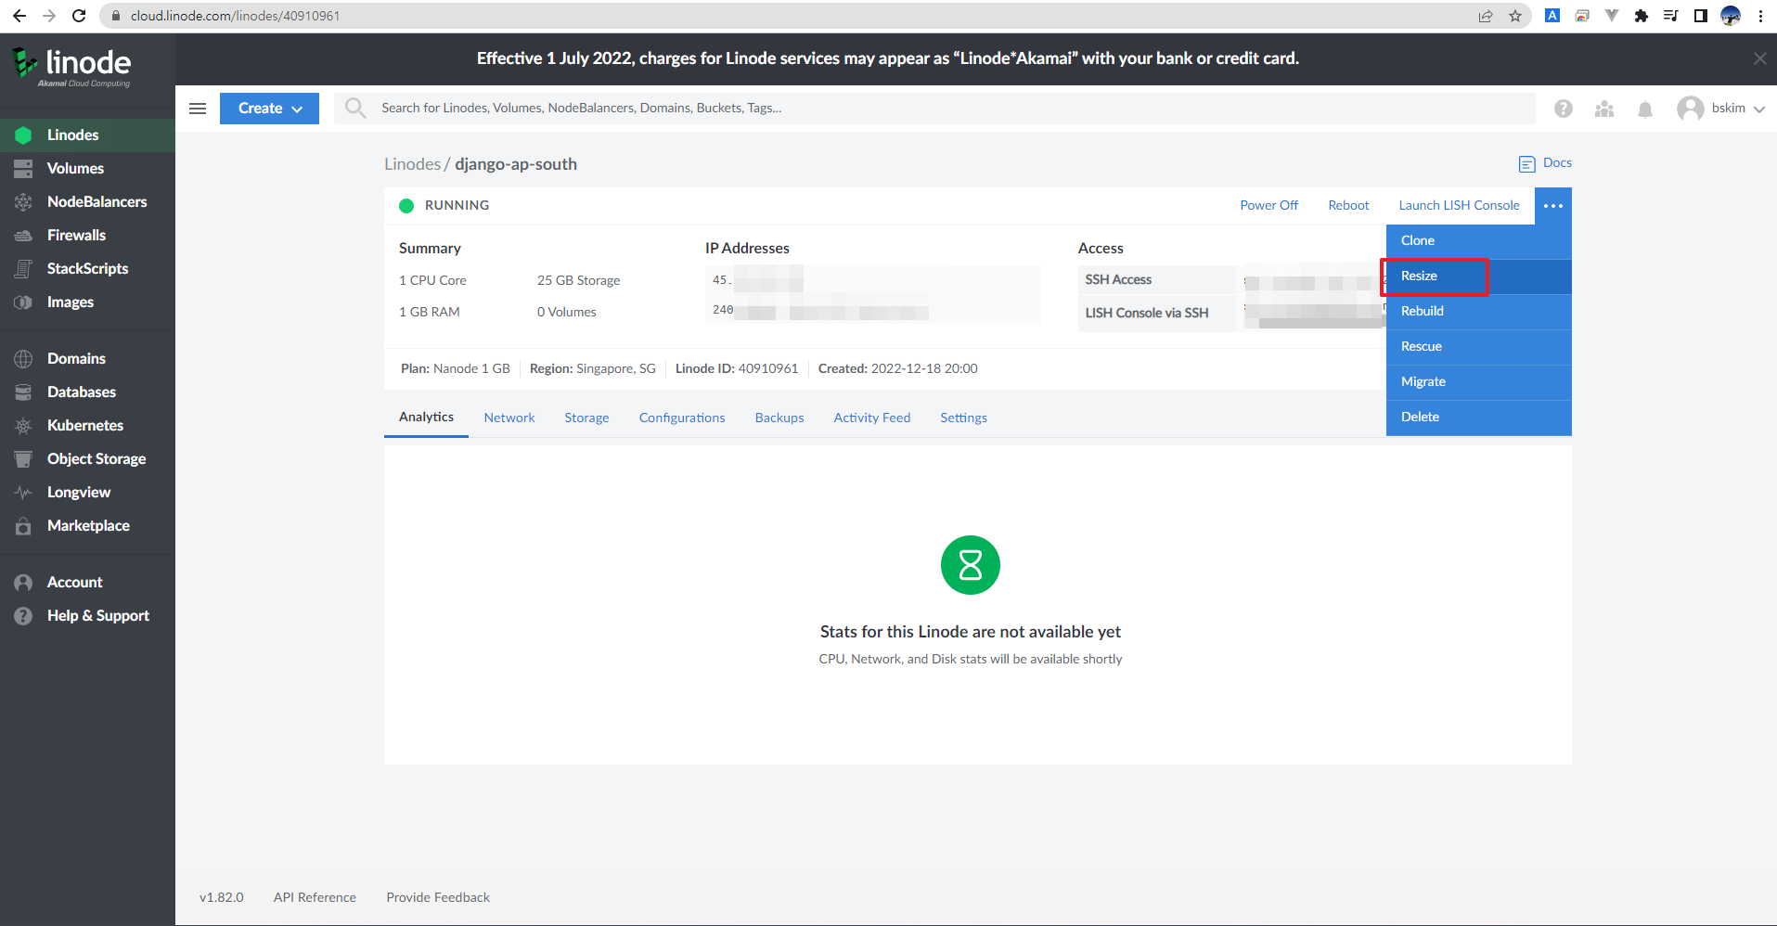Image resolution: width=1777 pixels, height=926 pixels.
Task: Open Kubernetes in the sidebar
Action: coord(87,425)
